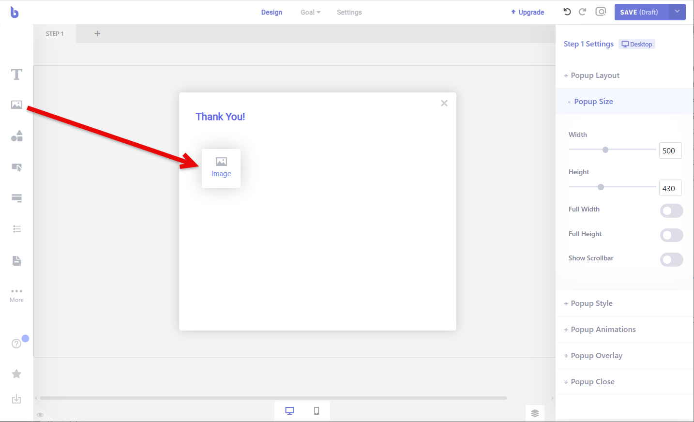Click the redo arrow
The height and width of the screenshot is (422, 694).
pos(583,12)
